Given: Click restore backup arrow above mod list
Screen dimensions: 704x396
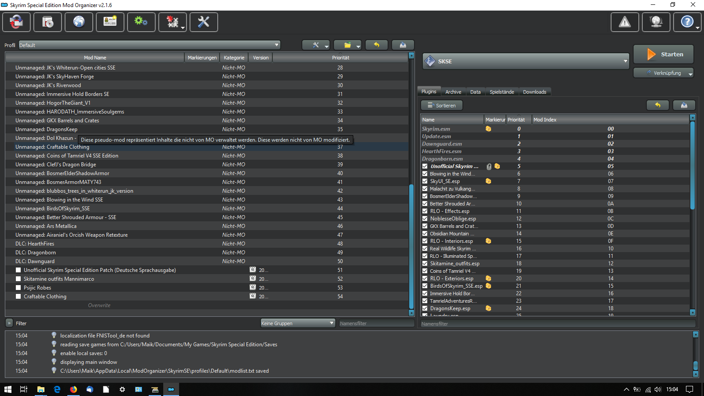Looking at the screenshot, I should [x=376, y=45].
